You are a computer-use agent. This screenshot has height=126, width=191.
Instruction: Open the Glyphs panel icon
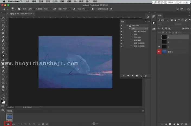point(148,17)
